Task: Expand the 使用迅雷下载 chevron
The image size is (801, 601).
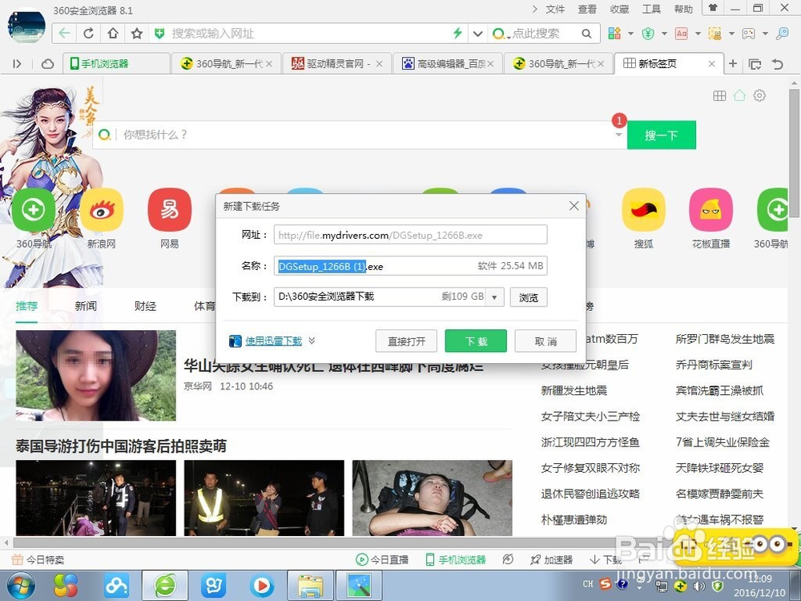Action: point(312,340)
